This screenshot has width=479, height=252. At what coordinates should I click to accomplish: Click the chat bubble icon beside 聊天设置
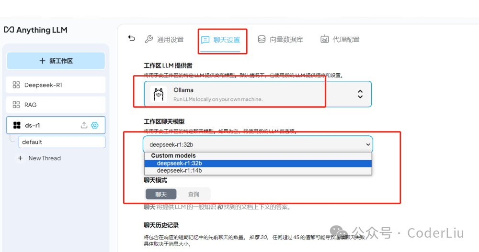pyautogui.click(x=205, y=40)
